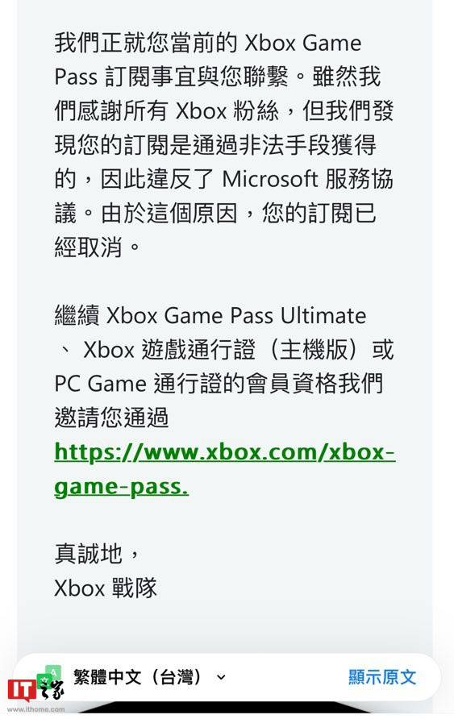This screenshot has width=454, height=719.
Task: Expand the language chevron next to 繁體中文（台灣）
Action: 221,677
